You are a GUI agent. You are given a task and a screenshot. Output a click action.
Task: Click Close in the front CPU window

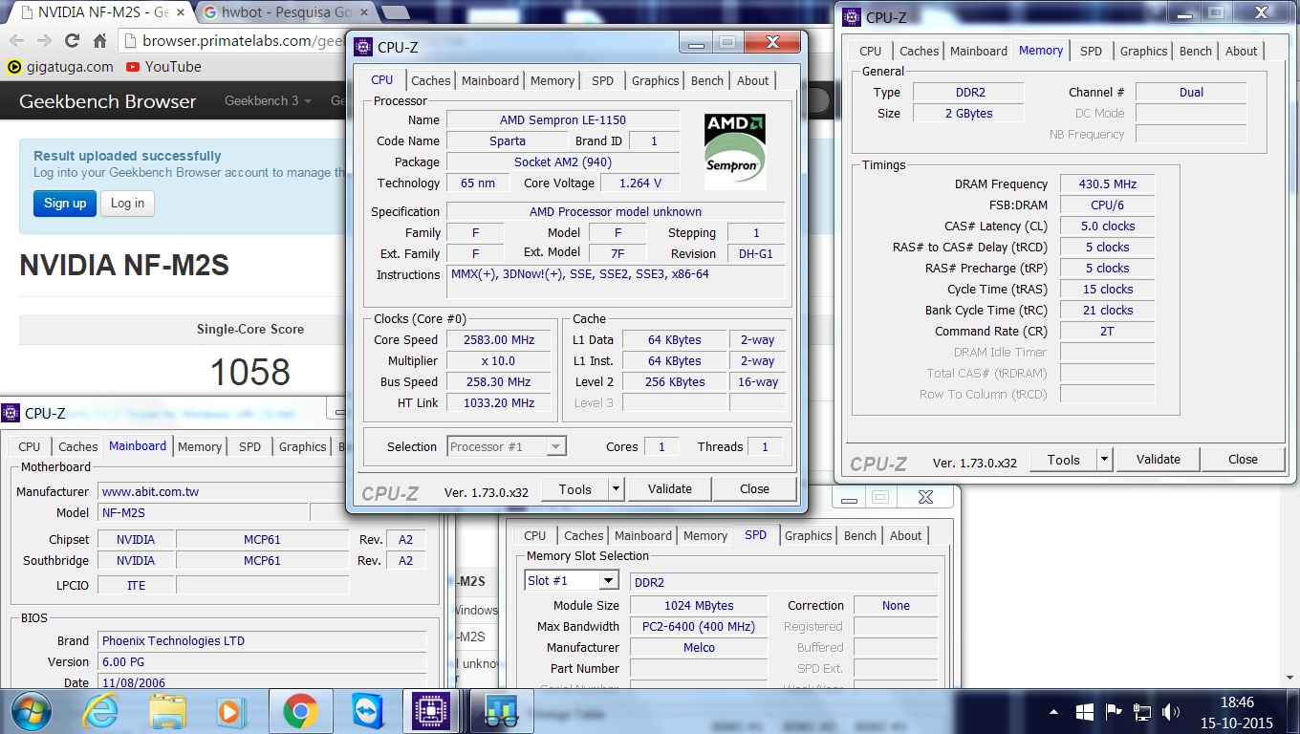coord(754,489)
